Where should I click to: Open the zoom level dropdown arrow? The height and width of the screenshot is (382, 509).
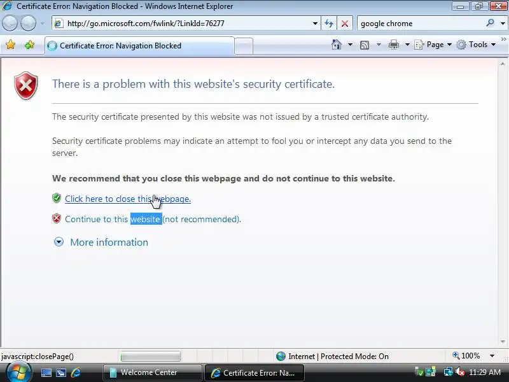tap(492, 356)
